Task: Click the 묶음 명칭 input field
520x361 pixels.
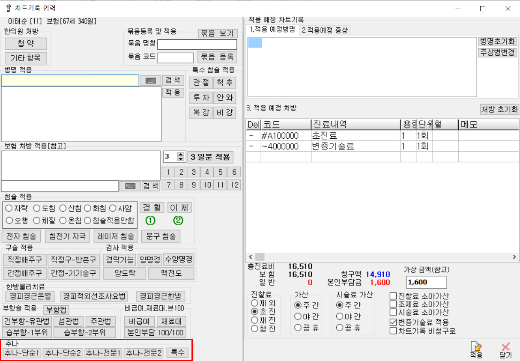Action: tap(197, 45)
